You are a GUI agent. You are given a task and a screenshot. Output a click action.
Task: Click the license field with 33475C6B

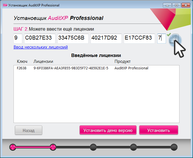click(73, 38)
